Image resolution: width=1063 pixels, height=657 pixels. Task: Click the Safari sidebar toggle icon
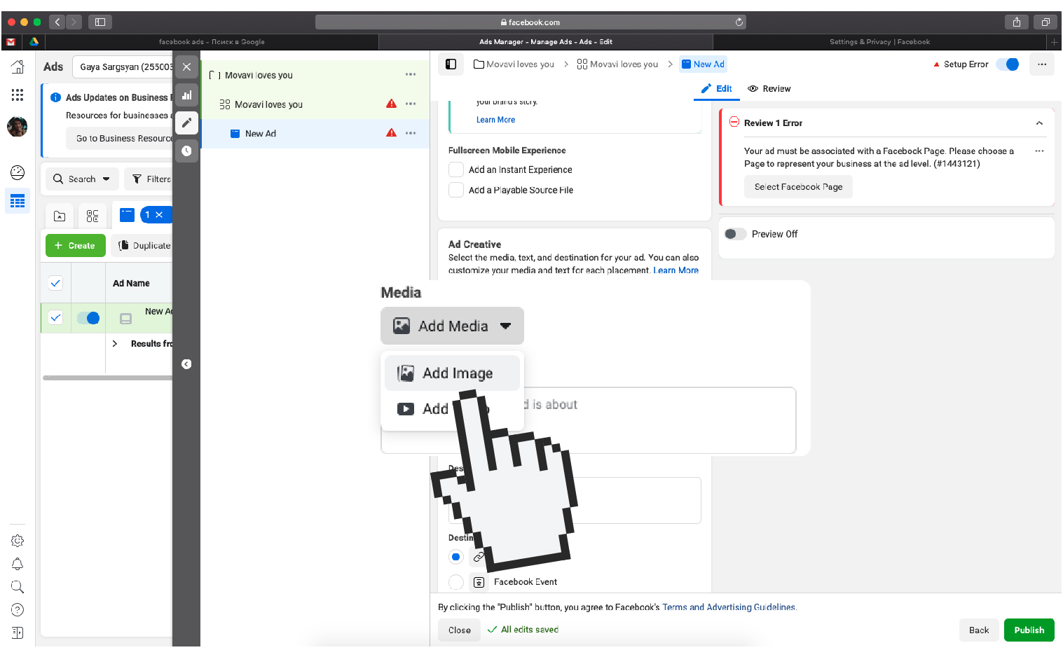pos(100,22)
